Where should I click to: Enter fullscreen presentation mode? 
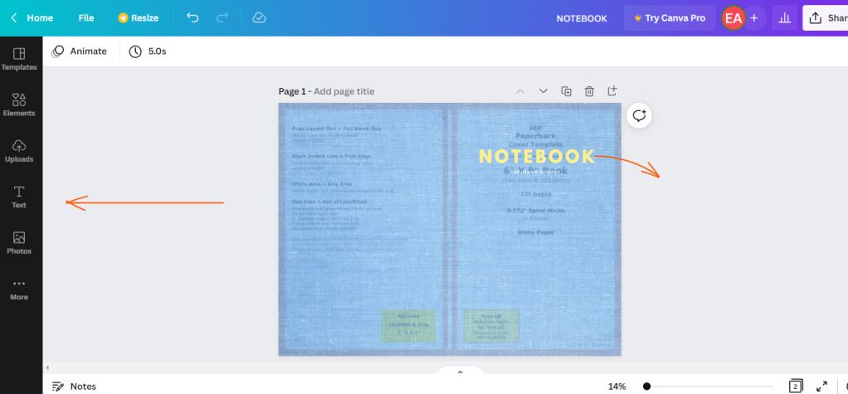tap(822, 386)
